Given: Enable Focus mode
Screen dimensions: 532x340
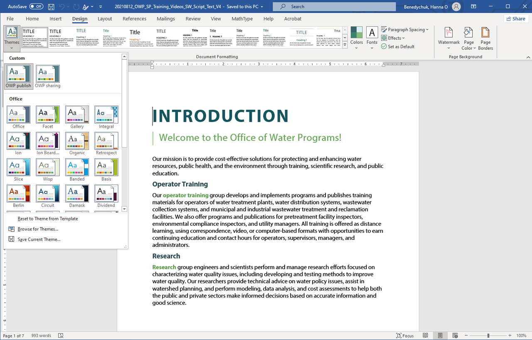Looking at the screenshot, I should coord(405,335).
